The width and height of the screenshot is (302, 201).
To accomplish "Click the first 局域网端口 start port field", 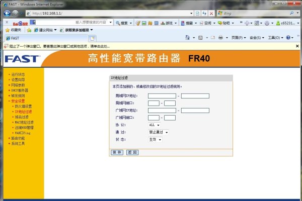I will (154, 104).
